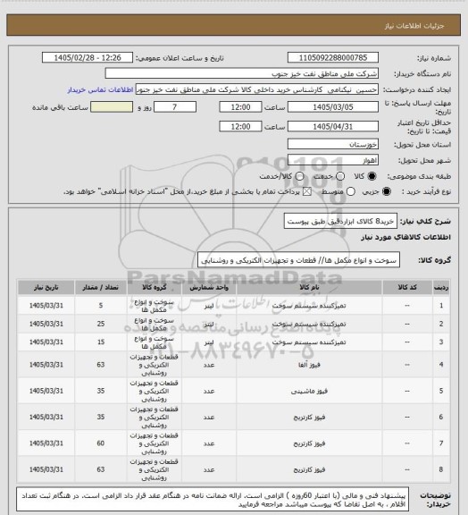Click the general description field خرید8 کالای ابزاردقیق
The height and width of the screenshot is (515, 468).
(340, 221)
